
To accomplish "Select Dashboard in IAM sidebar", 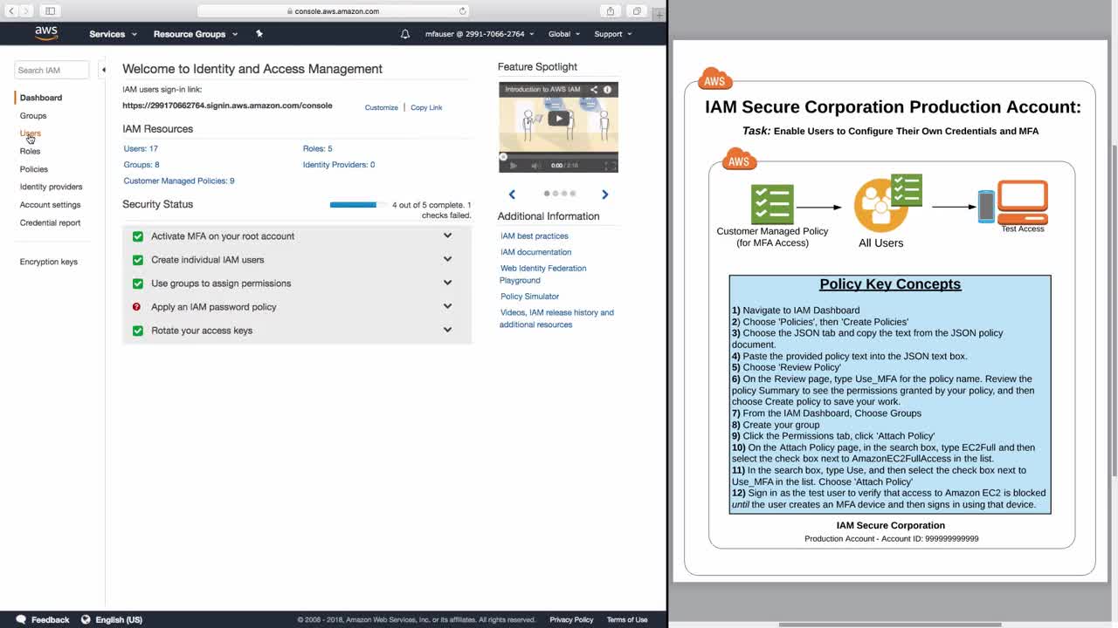I will click(x=41, y=98).
